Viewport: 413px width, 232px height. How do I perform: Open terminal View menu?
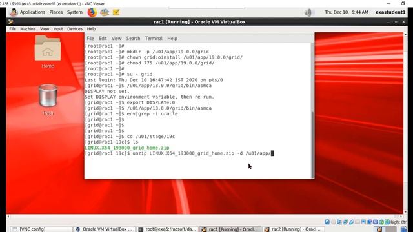tap(116, 39)
